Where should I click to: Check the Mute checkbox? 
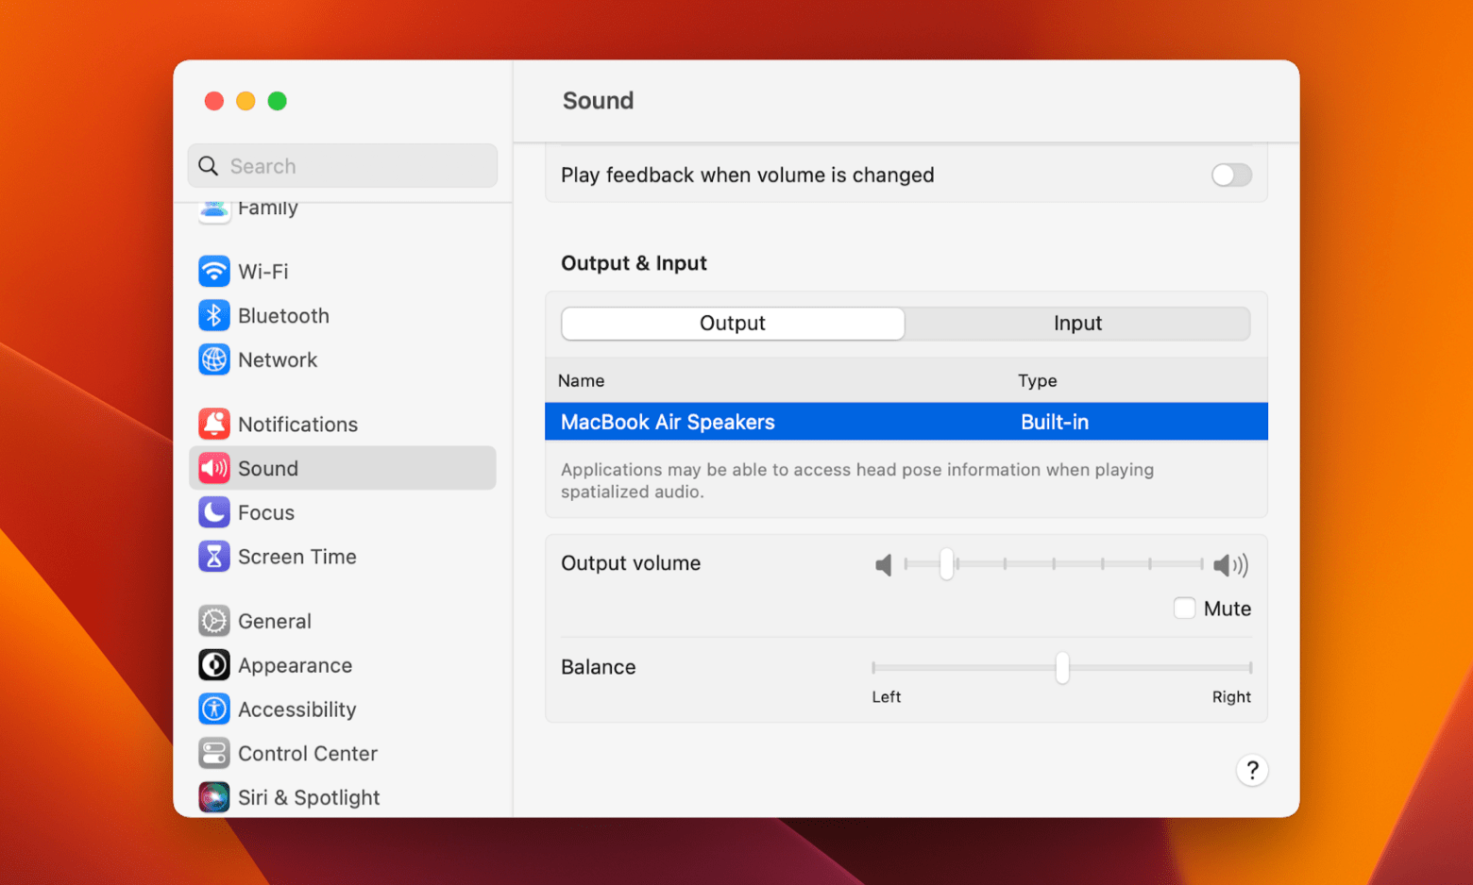click(x=1184, y=609)
